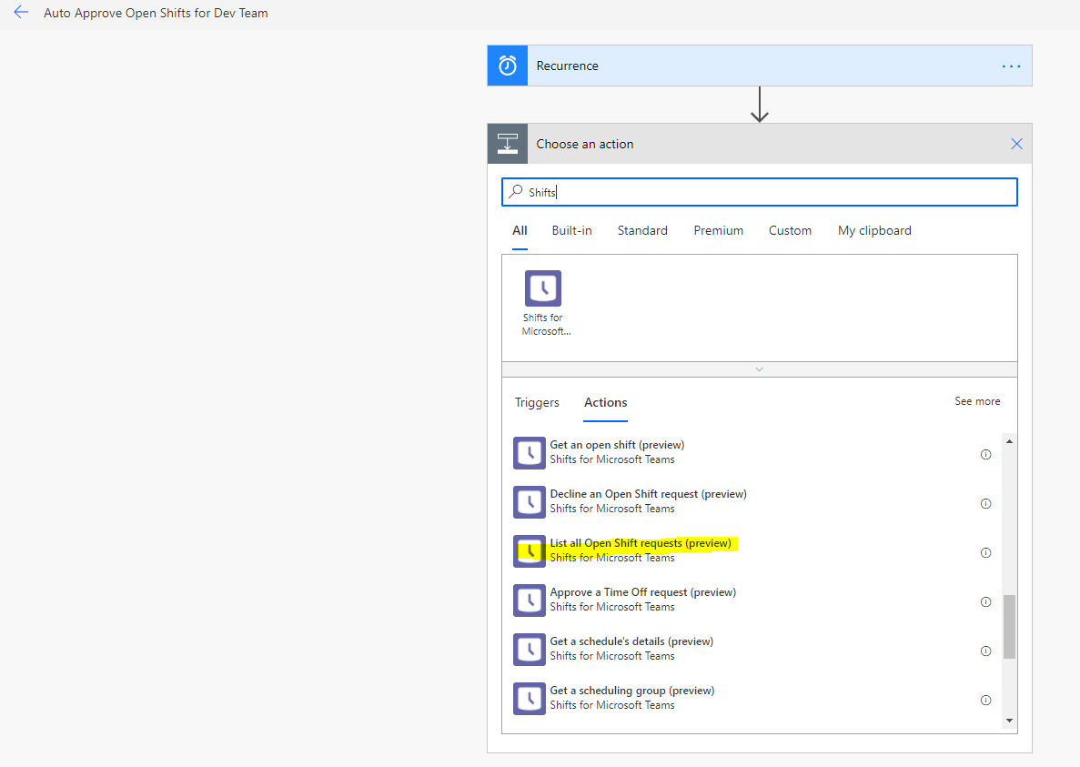Select the Shifts for Microsoft Teams connector icon
The image size is (1080, 767).
point(542,288)
